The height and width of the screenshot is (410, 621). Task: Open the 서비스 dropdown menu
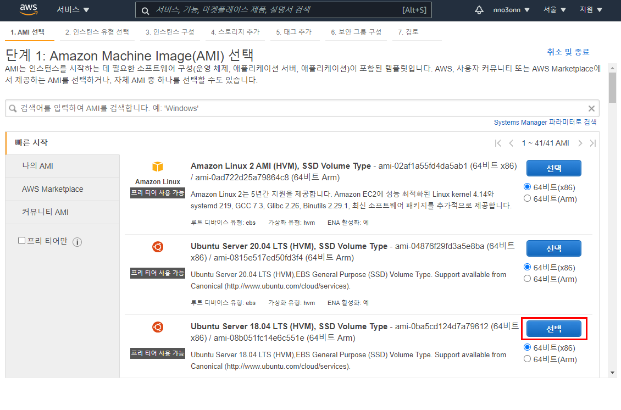click(x=73, y=9)
